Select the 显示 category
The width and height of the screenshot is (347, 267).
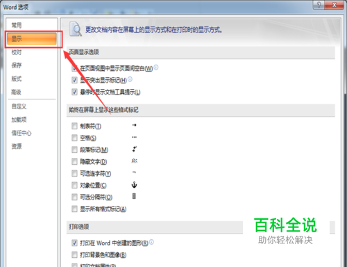(31, 38)
